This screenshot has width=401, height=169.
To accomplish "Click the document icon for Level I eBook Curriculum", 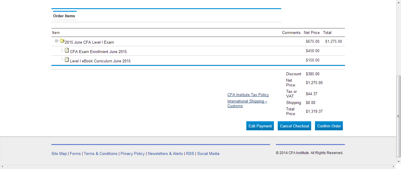I will pos(67,60).
